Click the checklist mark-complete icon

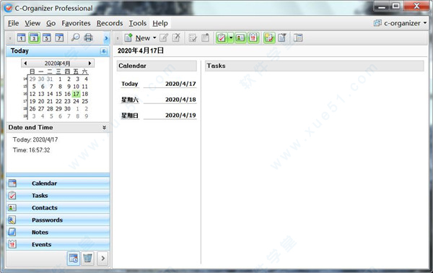193,38
